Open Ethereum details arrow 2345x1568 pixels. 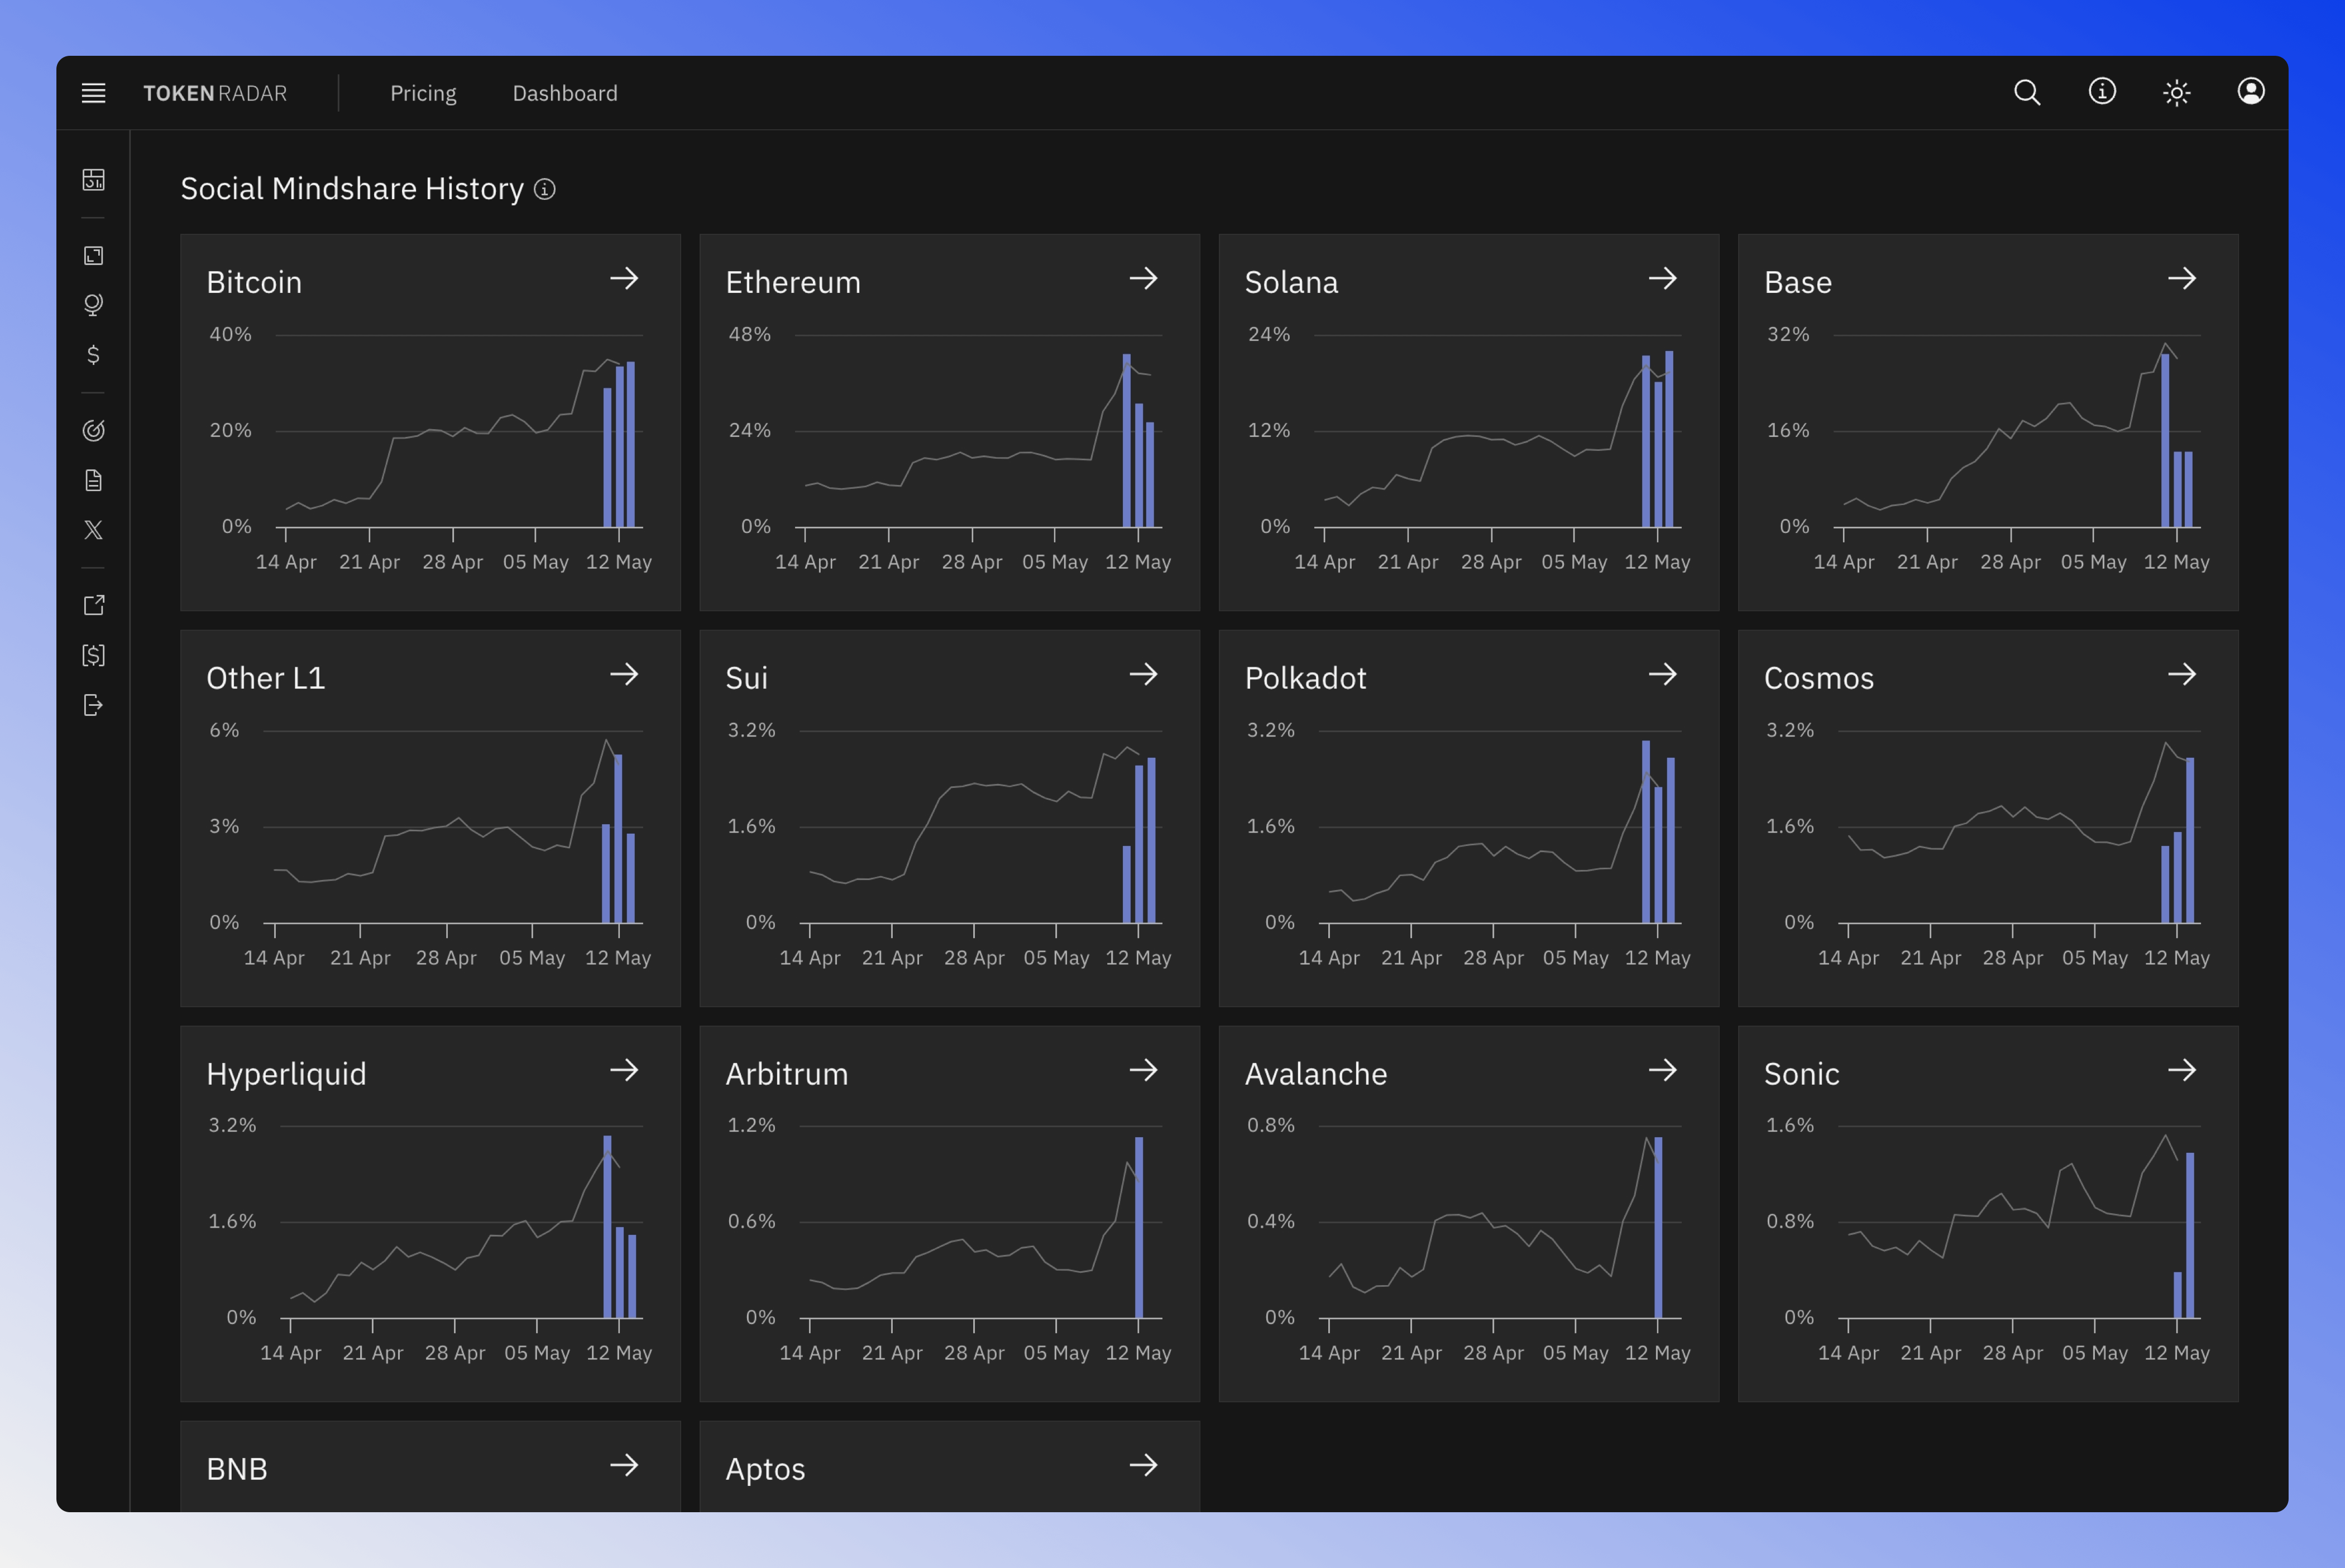pyautogui.click(x=1143, y=279)
